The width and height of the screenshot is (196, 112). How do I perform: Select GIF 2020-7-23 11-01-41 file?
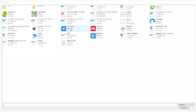click(161, 14)
